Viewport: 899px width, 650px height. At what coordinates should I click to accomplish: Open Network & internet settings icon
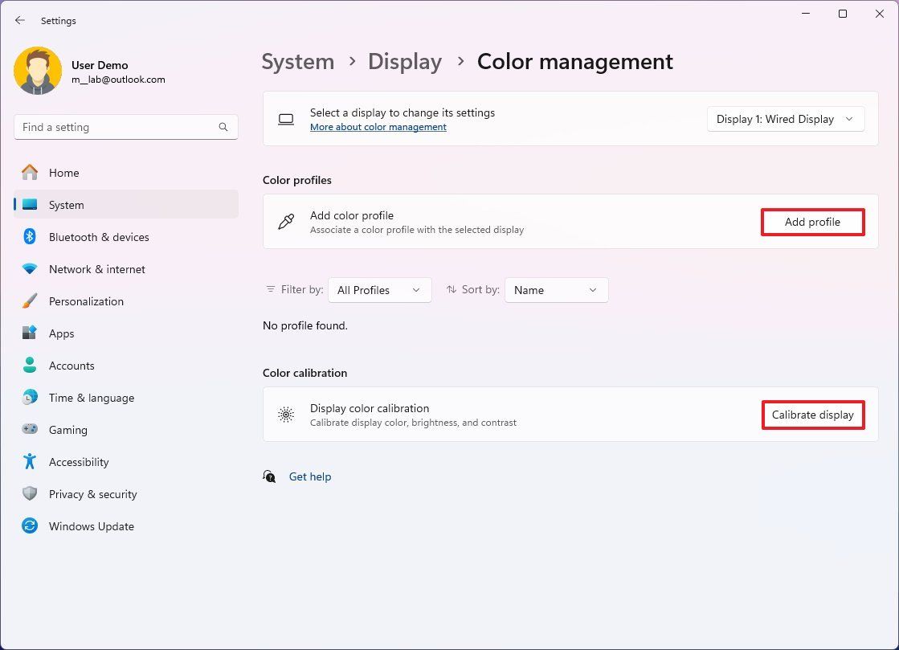[x=32, y=268]
